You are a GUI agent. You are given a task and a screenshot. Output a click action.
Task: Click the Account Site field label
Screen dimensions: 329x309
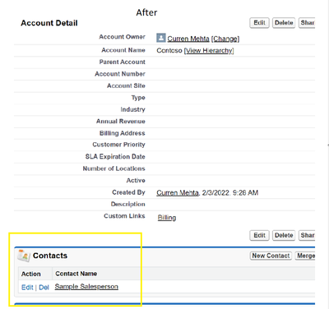pyautogui.click(x=126, y=85)
